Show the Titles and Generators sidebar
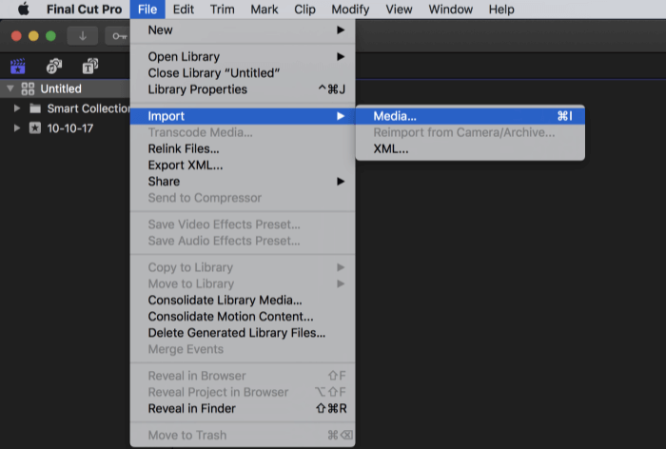 (x=90, y=67)
